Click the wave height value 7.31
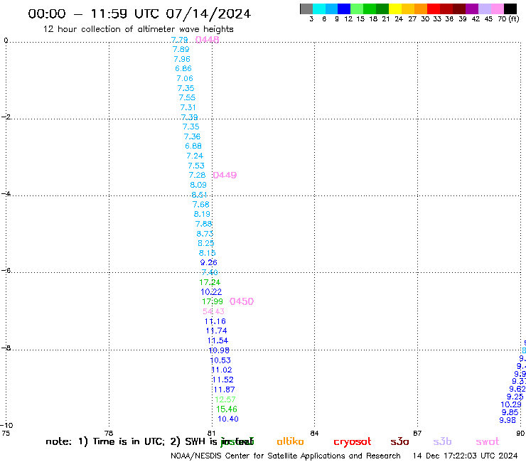 [x=188, y=107]
